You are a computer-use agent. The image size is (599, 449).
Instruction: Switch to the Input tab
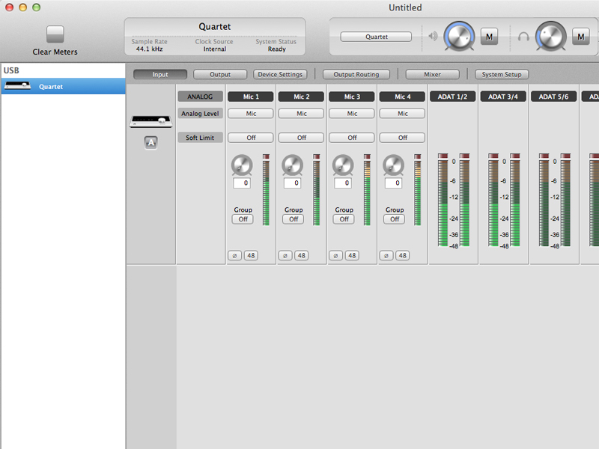[x=160, y=74]
